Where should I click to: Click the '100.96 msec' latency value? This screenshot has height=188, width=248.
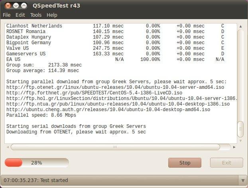point(108,43)
